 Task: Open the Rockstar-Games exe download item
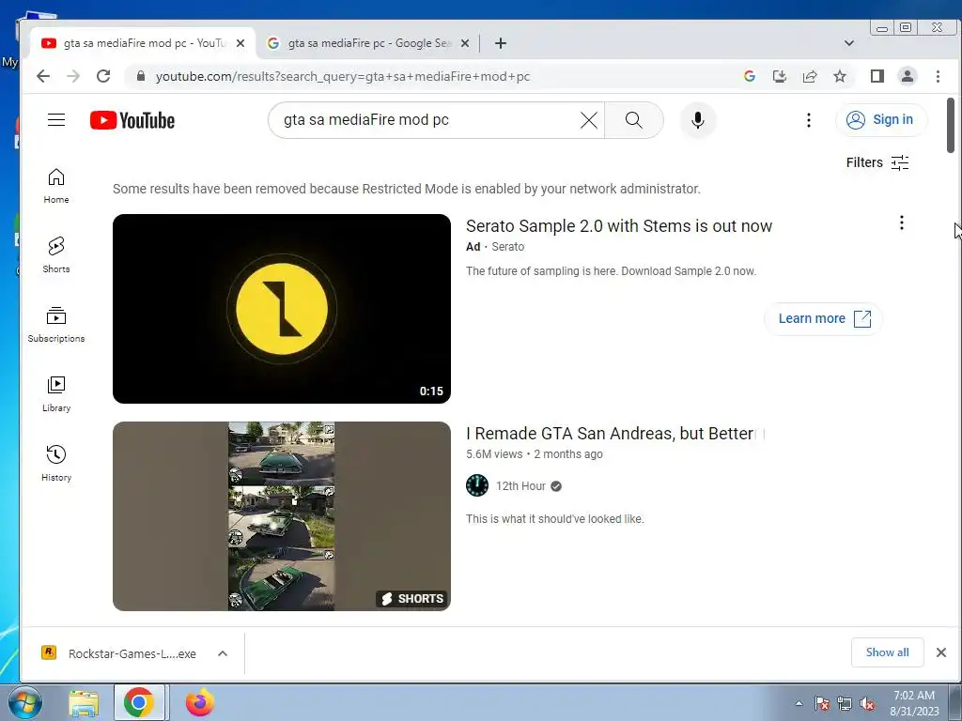pos(120,653)
